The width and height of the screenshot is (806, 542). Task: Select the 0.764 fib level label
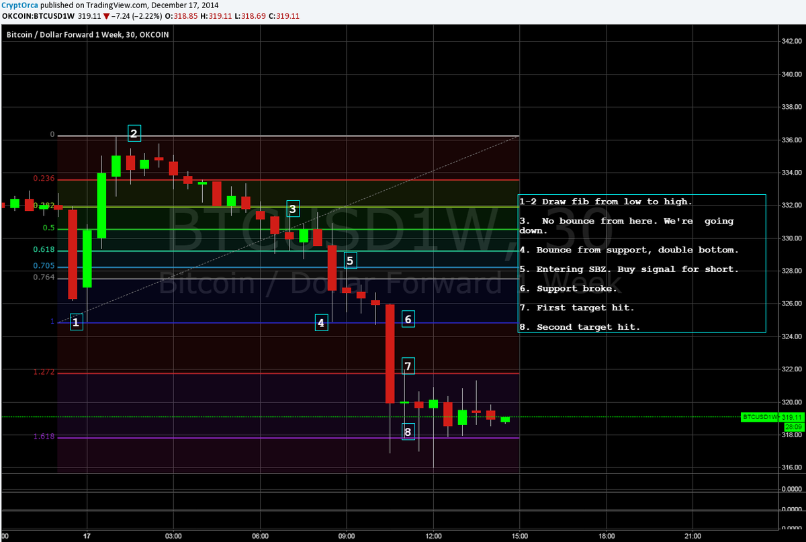pyautogui.click(x=44, y=277)
